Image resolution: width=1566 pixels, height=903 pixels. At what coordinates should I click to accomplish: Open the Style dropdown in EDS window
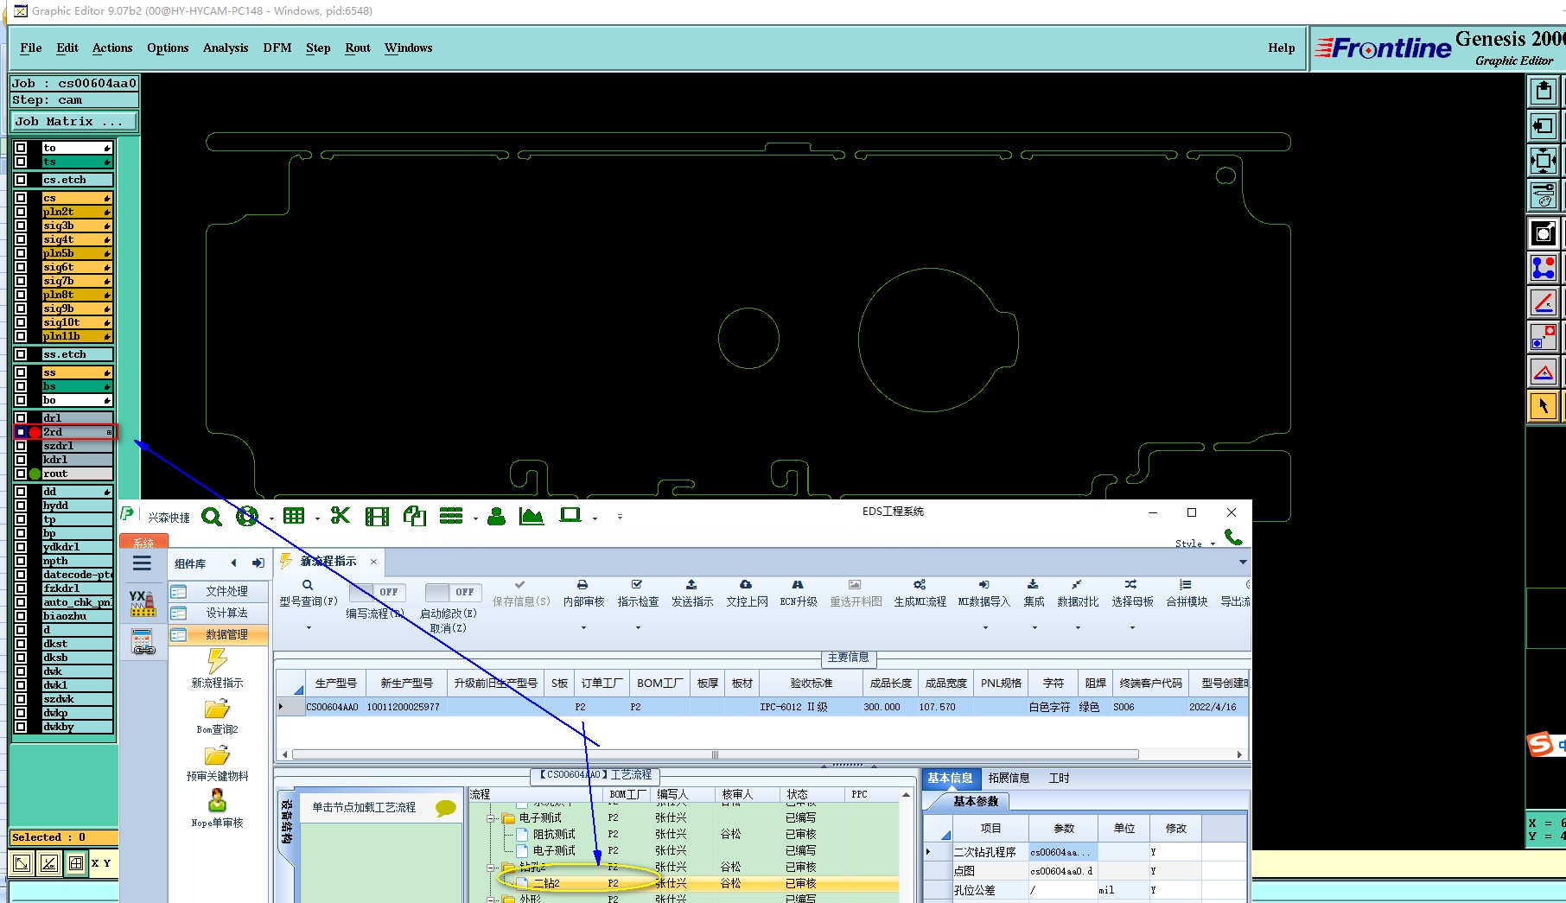(1195, 544)
